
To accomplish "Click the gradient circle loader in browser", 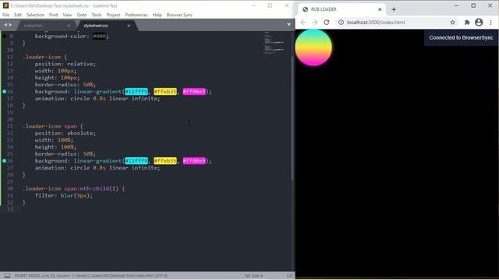I will pyautogui.click(x=313, y=47).
